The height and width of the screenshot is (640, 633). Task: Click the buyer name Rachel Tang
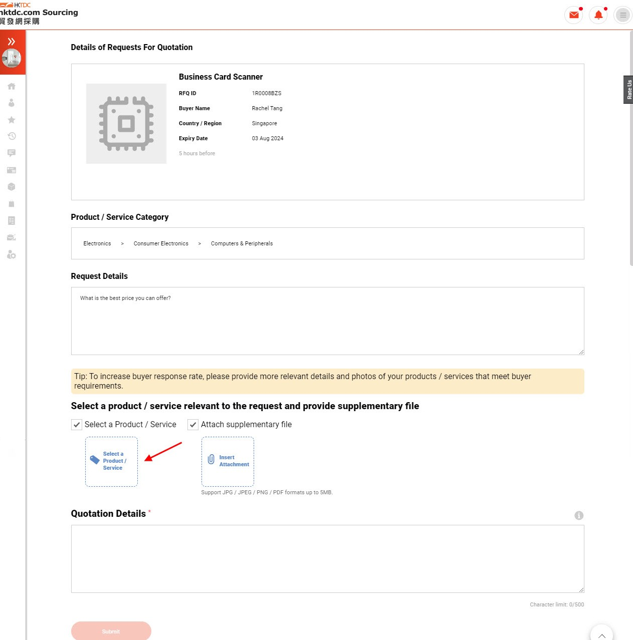[267, 109]
